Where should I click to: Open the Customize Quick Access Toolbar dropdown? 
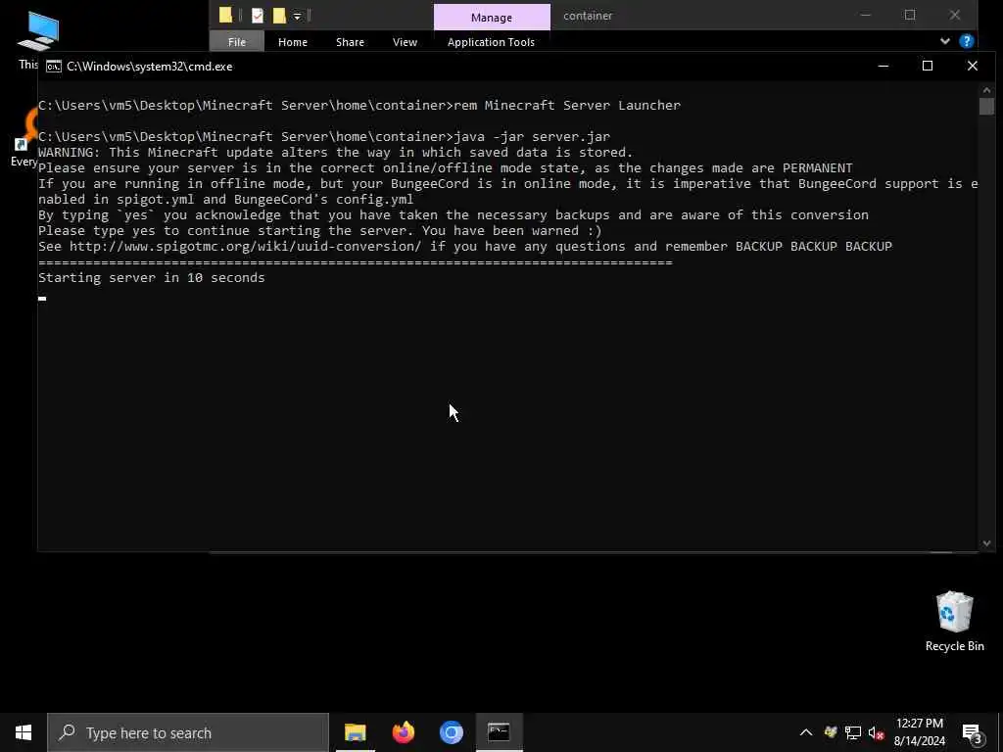[x=298, y=16]
